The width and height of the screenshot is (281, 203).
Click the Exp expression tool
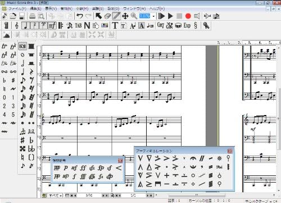pos(187,25)
